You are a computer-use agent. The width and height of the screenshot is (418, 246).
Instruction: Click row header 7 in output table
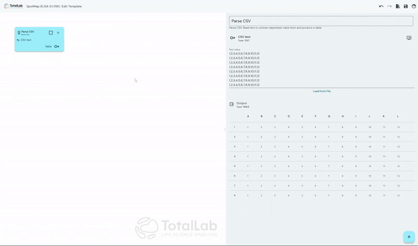click(235, 186)
